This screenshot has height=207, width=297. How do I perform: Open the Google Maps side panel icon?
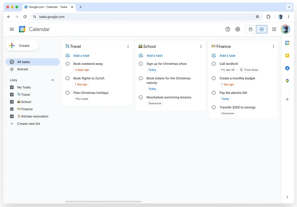click(287, 81)
